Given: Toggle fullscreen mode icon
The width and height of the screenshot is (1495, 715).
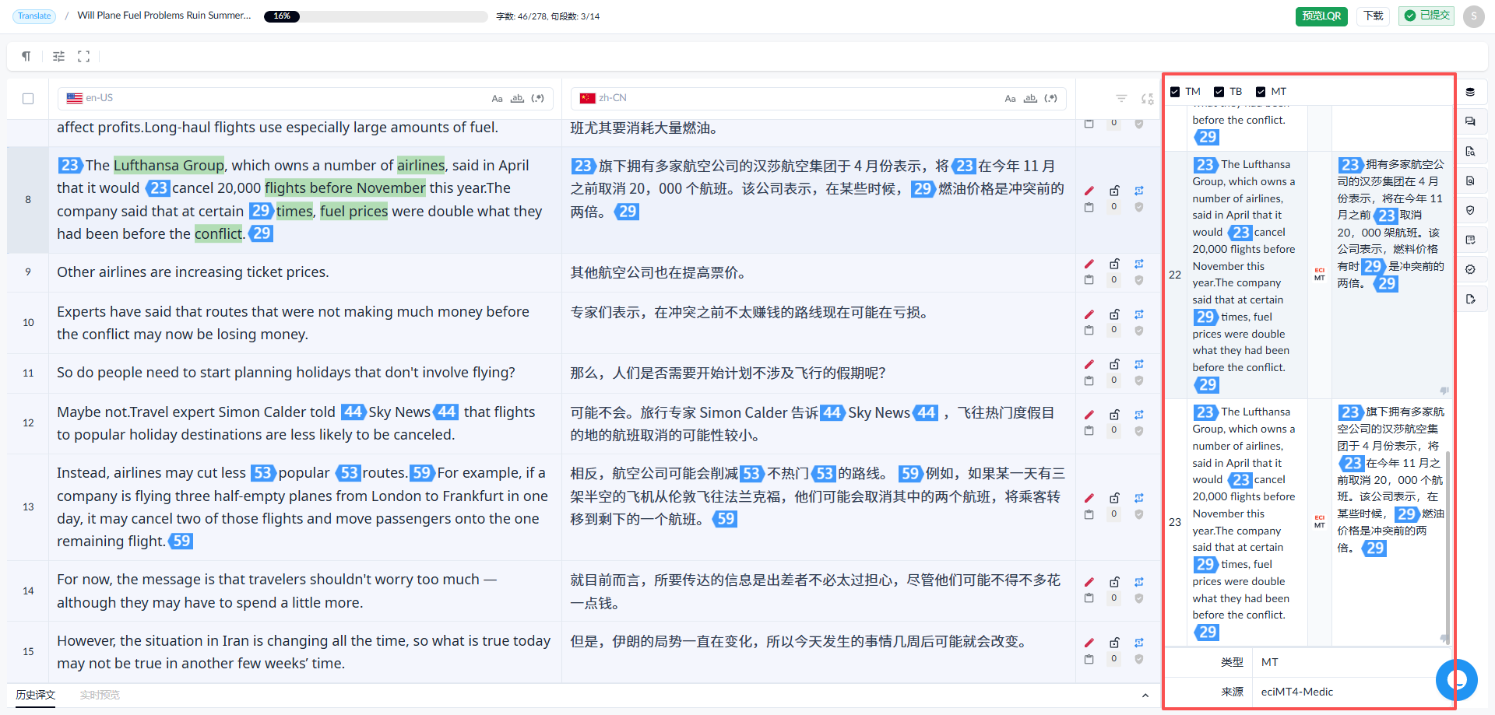Looking at the screenshot, I should point(84,56).
